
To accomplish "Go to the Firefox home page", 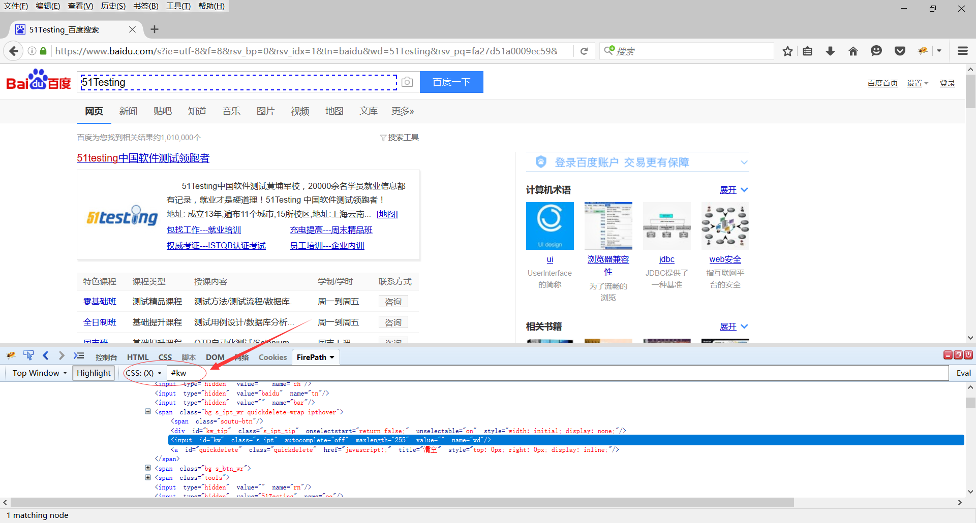I will point(853,51).
